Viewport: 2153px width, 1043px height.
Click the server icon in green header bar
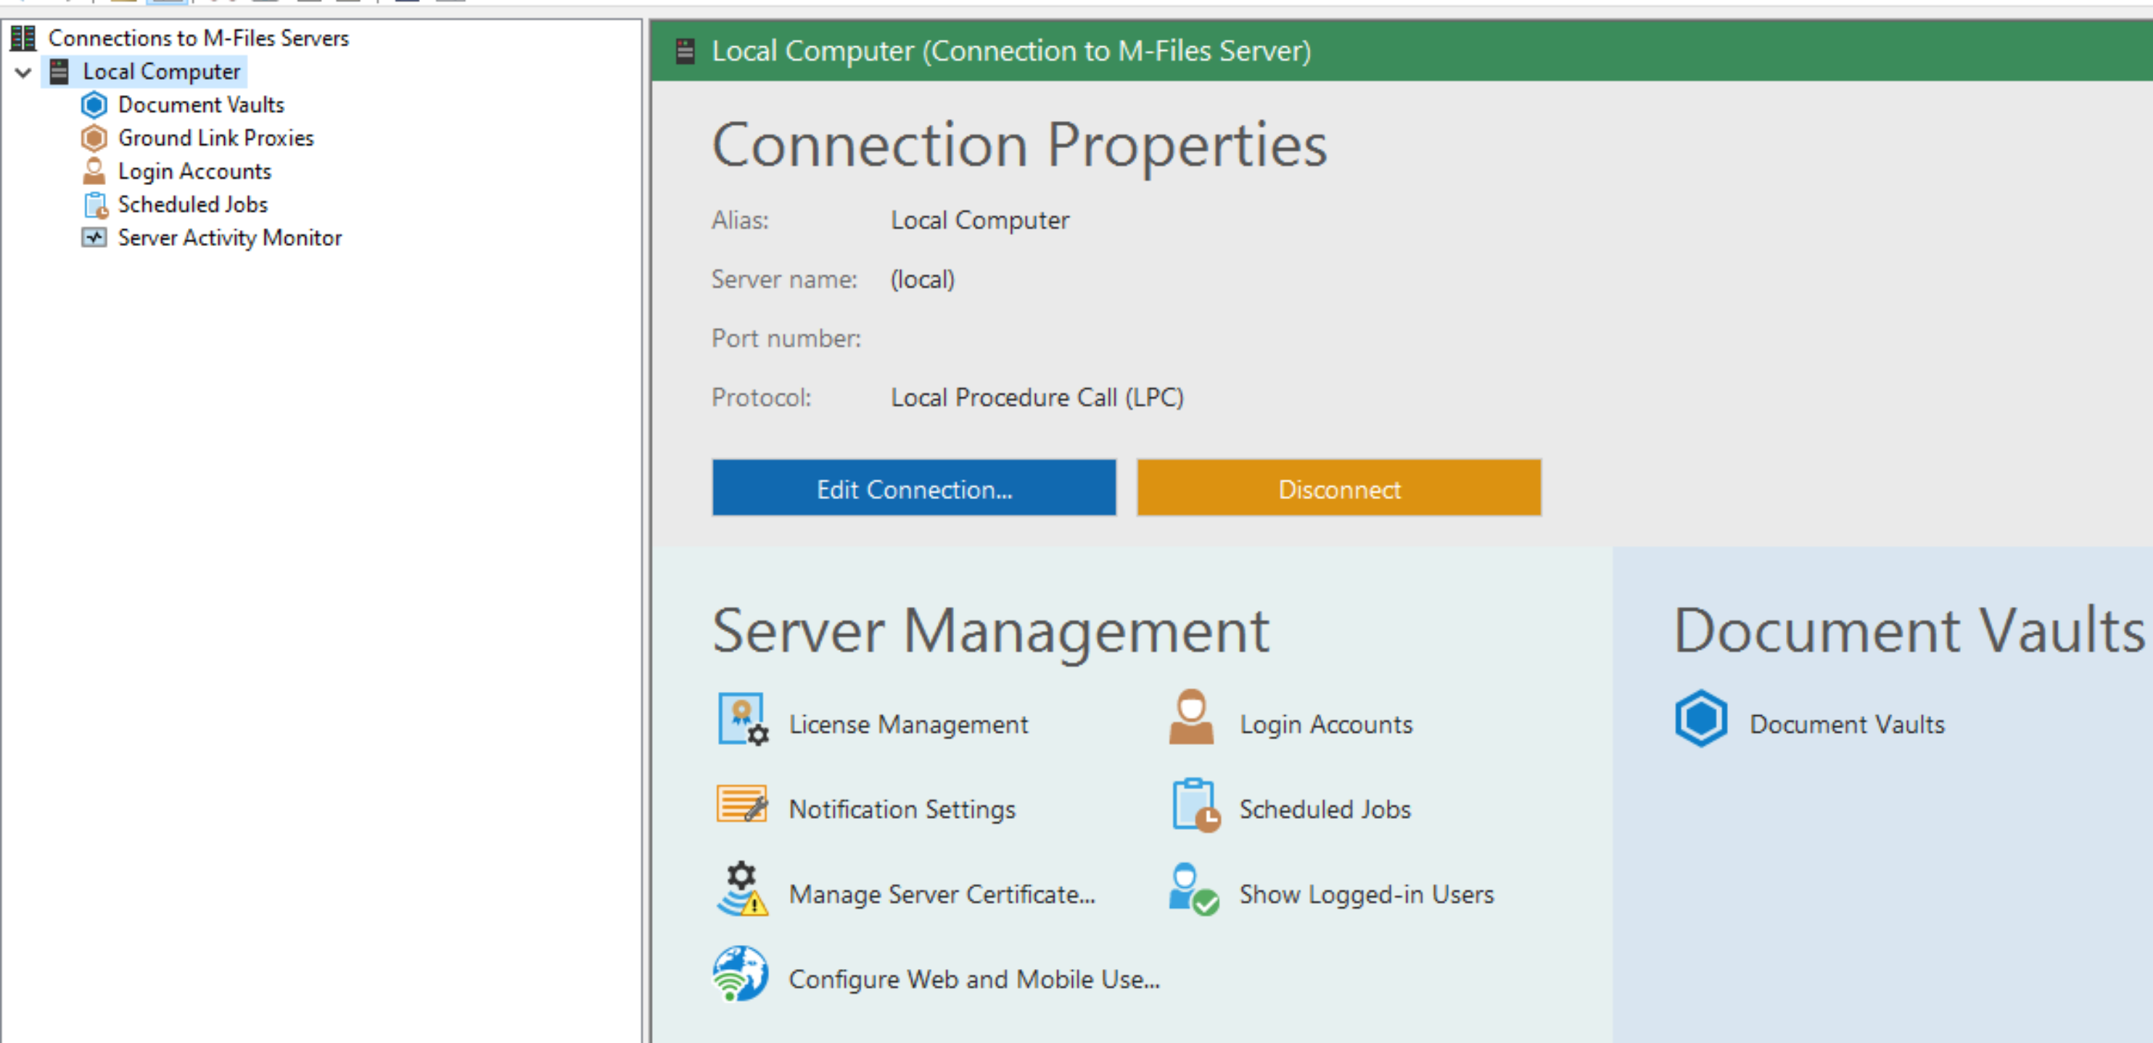pos(685,51)
